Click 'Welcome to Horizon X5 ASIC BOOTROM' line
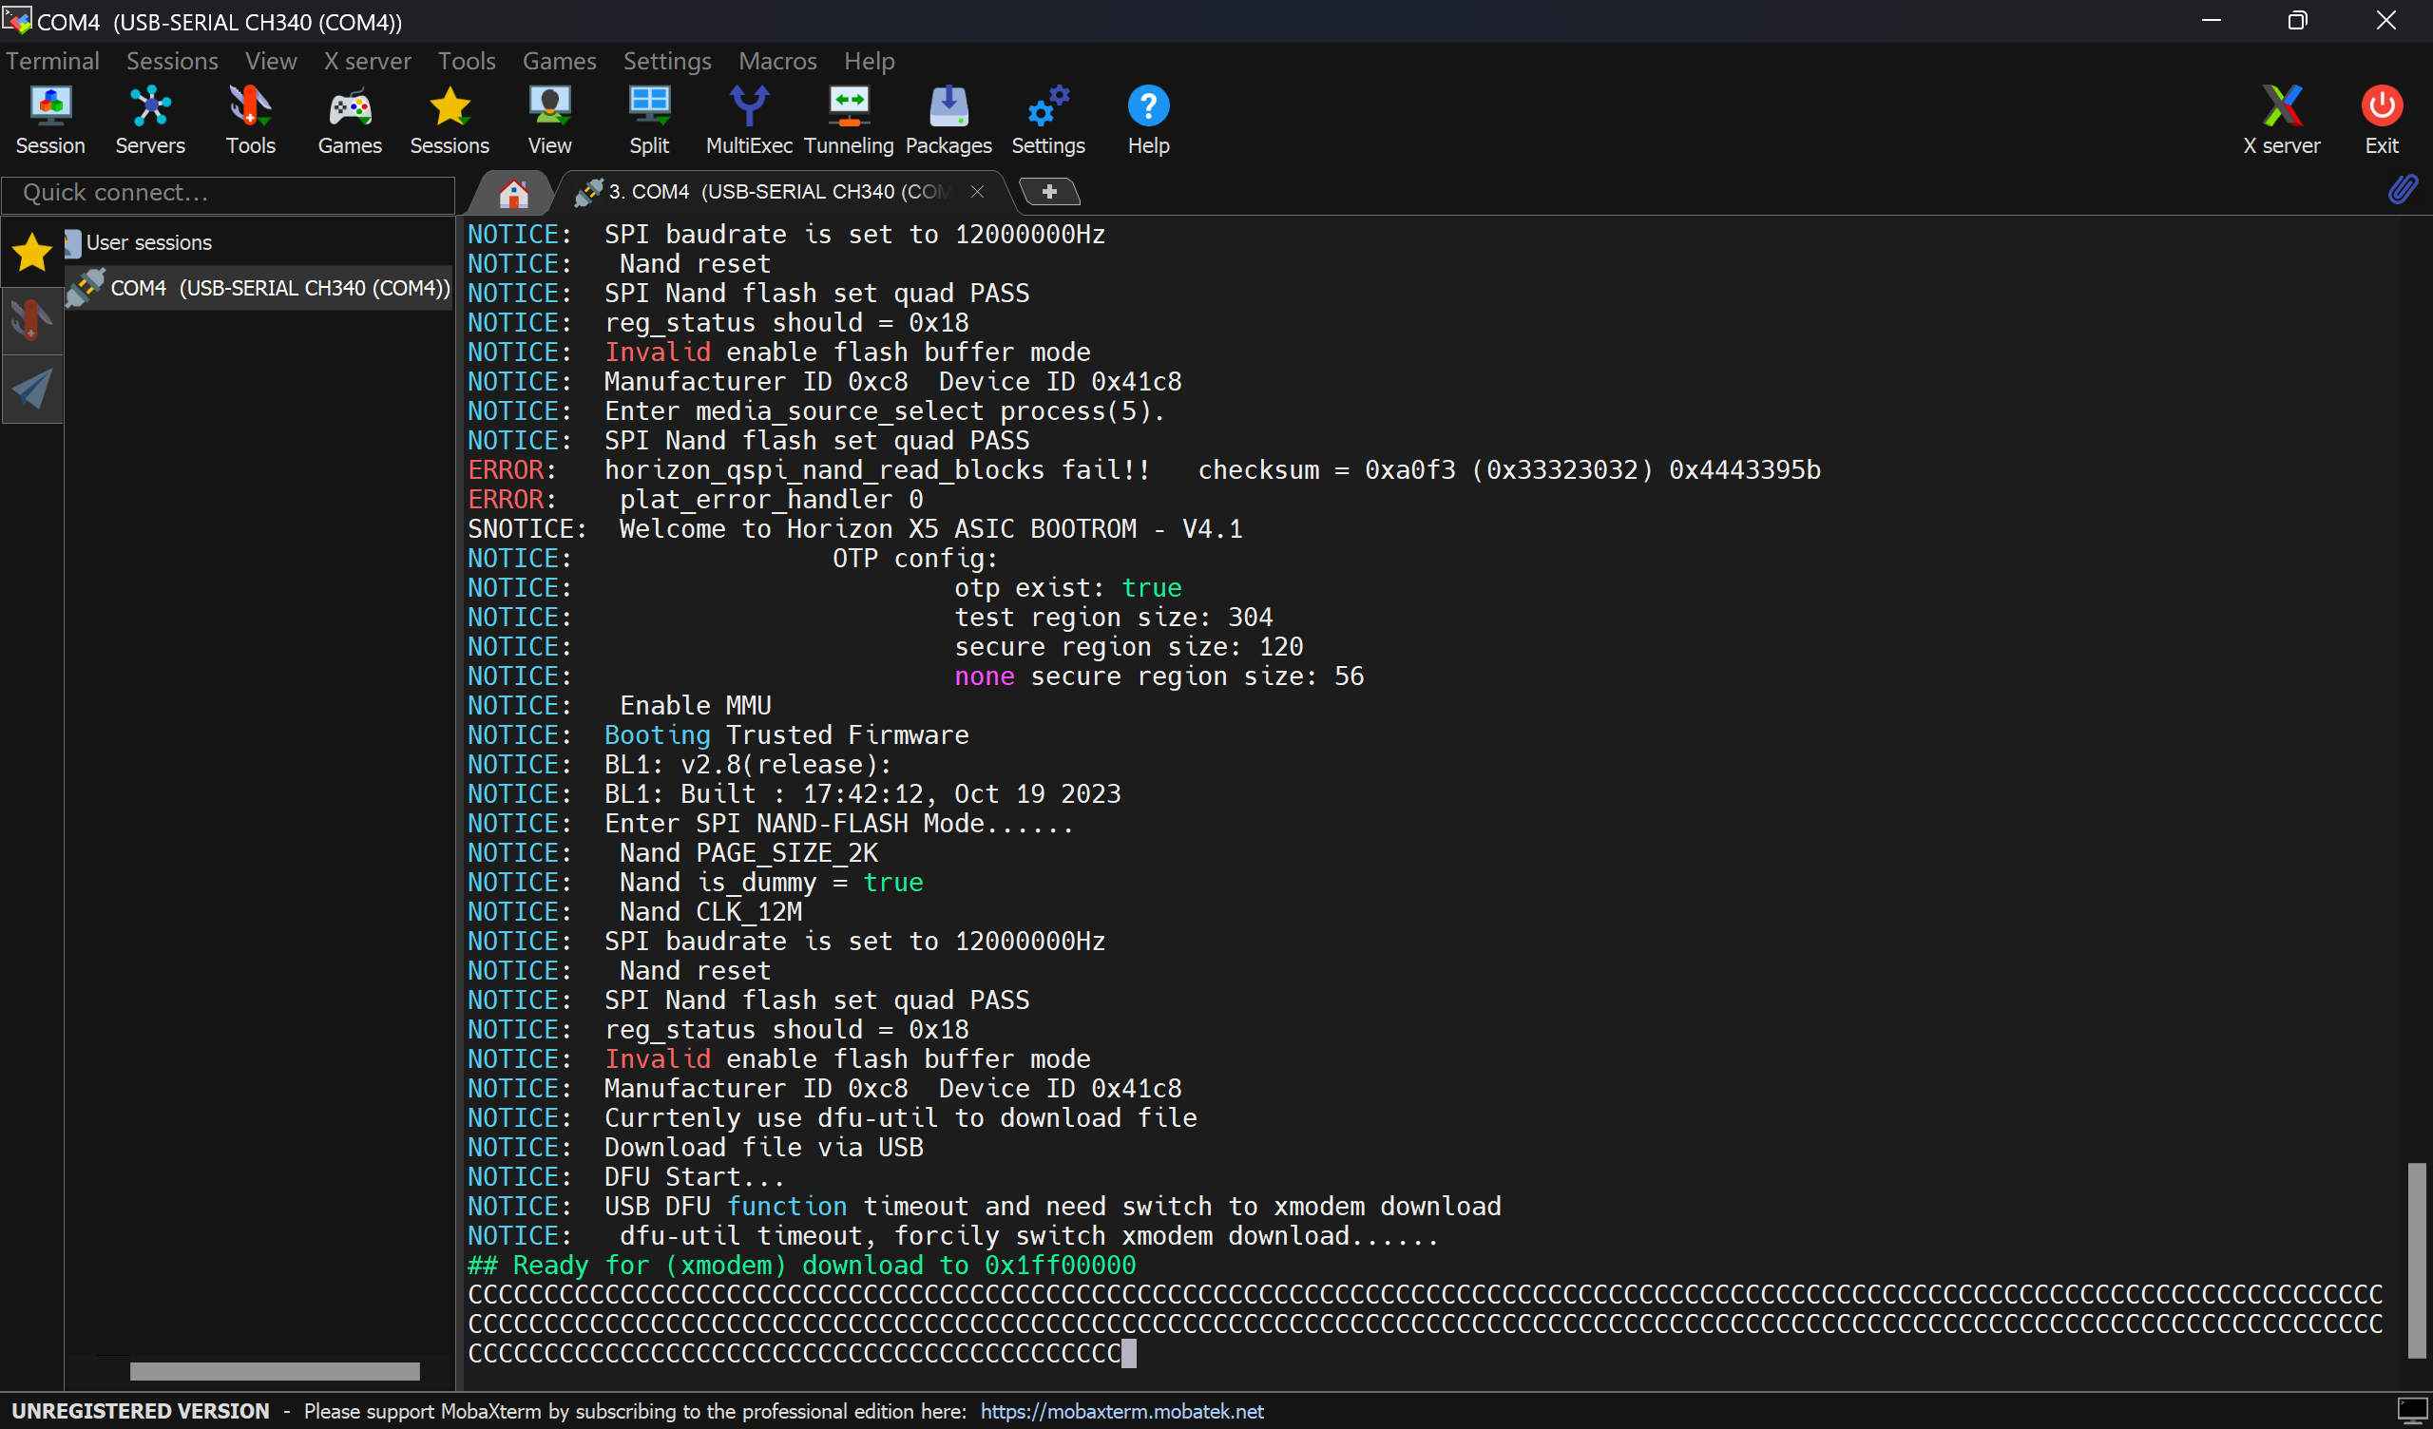 (854, 528)
